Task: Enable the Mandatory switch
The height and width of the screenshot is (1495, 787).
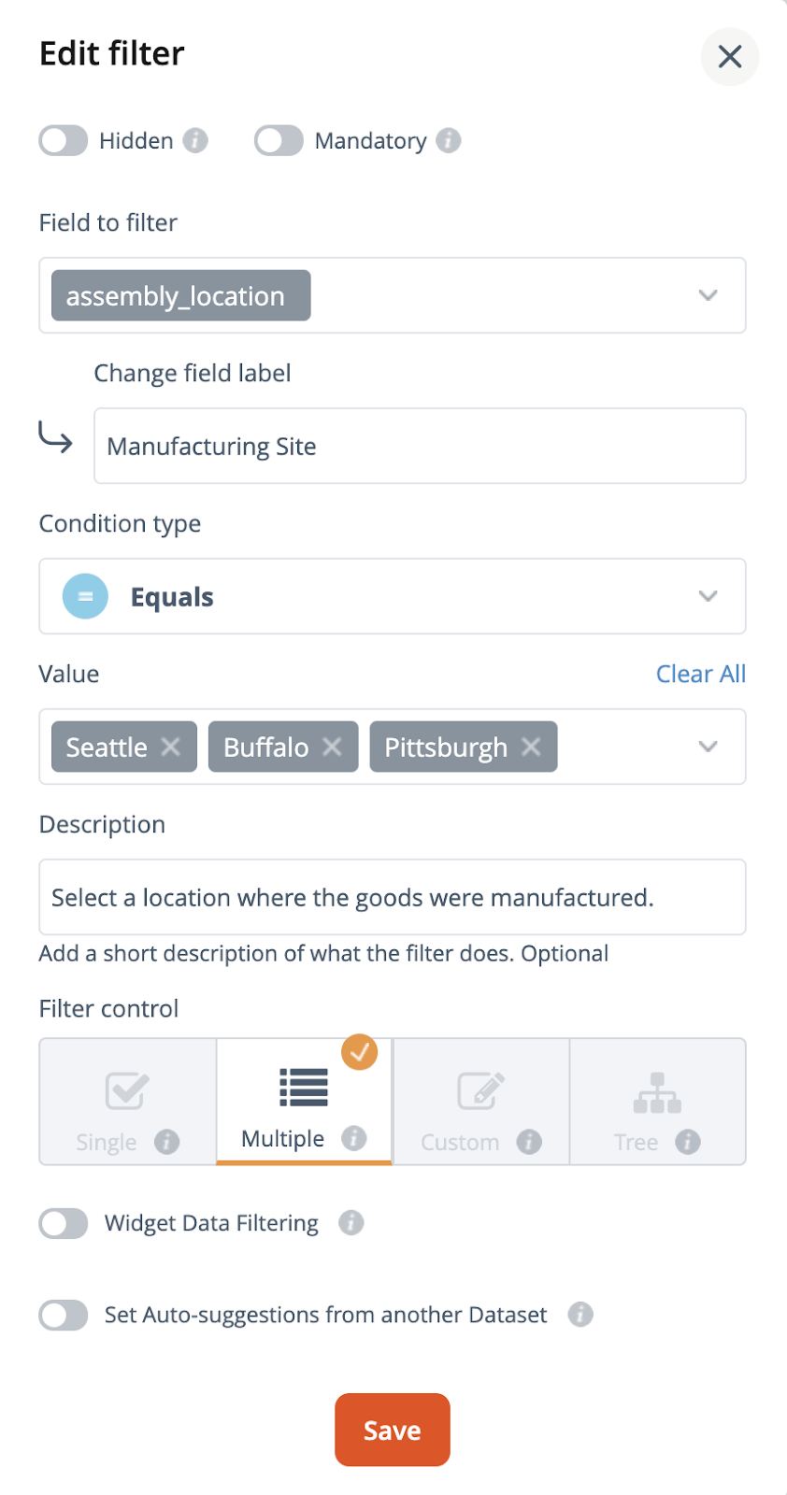Action: [x=279, y=140]
